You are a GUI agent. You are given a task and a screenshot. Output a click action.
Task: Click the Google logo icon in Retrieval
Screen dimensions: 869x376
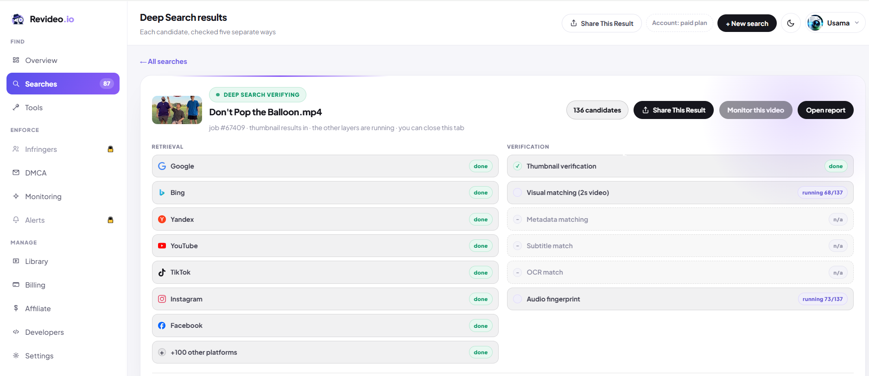point(162,166)
